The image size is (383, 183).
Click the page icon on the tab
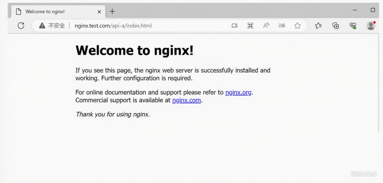pyautogui.click(x=18, y=11)
